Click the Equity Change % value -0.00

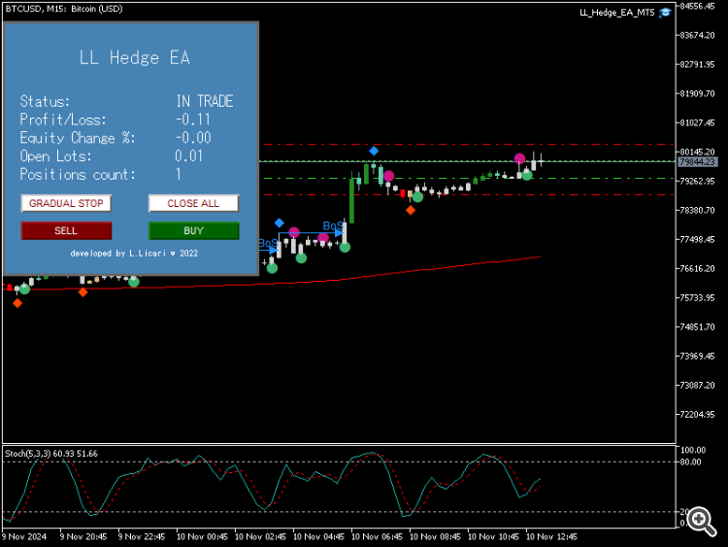pos(193,138)
